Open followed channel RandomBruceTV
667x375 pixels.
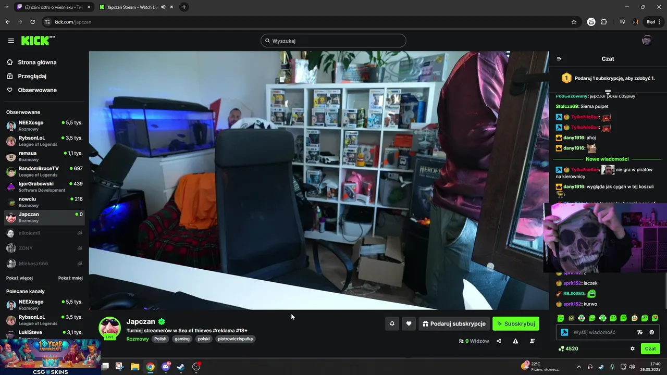coord(44,171)
